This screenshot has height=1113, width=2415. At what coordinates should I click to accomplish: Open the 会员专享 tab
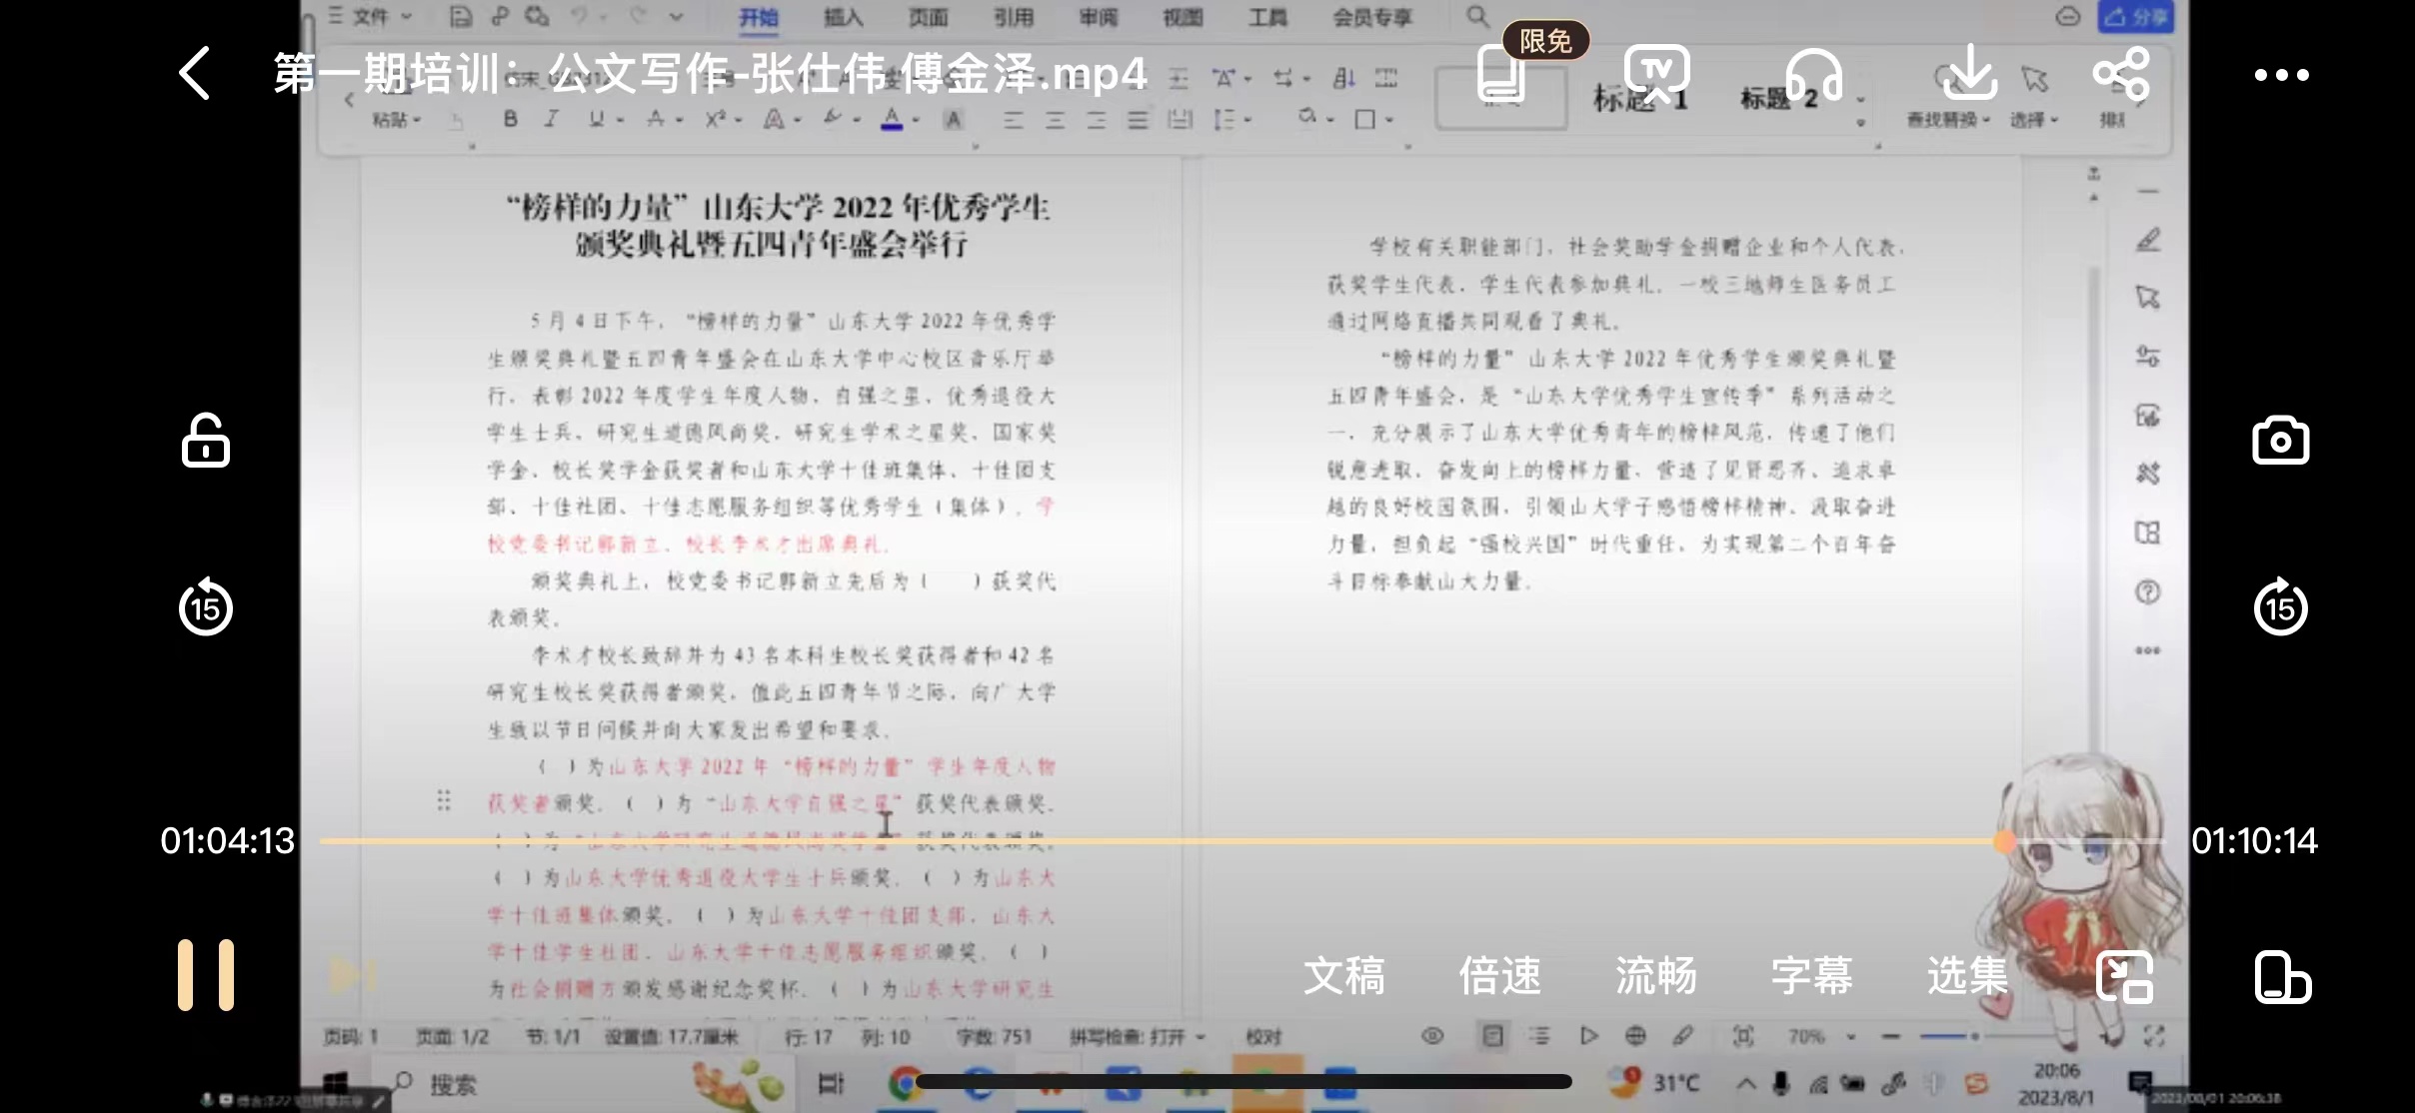(x=1372, y=17)
